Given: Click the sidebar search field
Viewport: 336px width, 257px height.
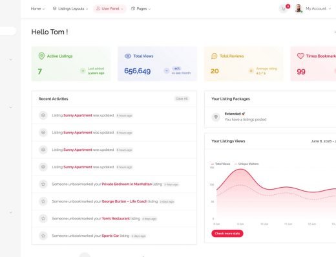Looking at the screenshot, I should click(8, 31).
